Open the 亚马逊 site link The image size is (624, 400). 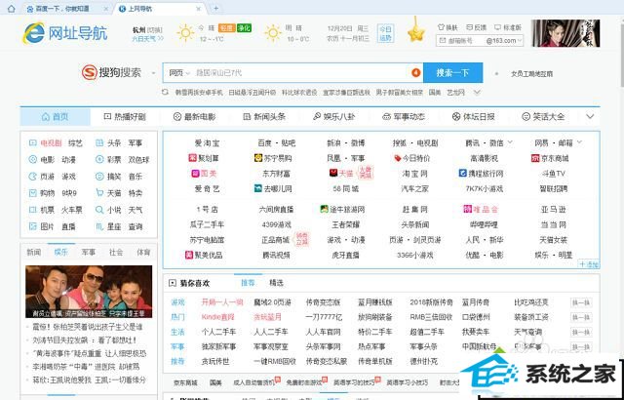[x=553, y=209]
